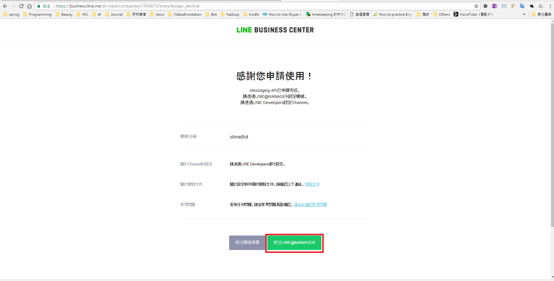Image resolution: width=554 pixels, height=281 pixels.
Task: Click the 前往帳號清單 button
Action: (x=247, y=242)
